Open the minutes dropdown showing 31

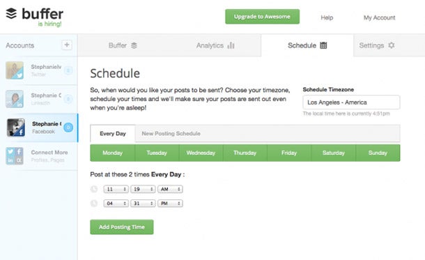(143, 204)
